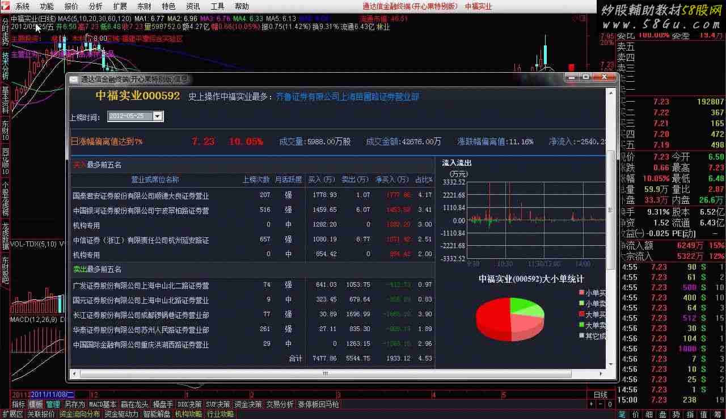This screenshot has height=419, width=726.
Task: Open the 分析 menu
Action: [x=96, y=7]
